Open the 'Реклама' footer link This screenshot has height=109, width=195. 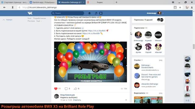[31, 21]
